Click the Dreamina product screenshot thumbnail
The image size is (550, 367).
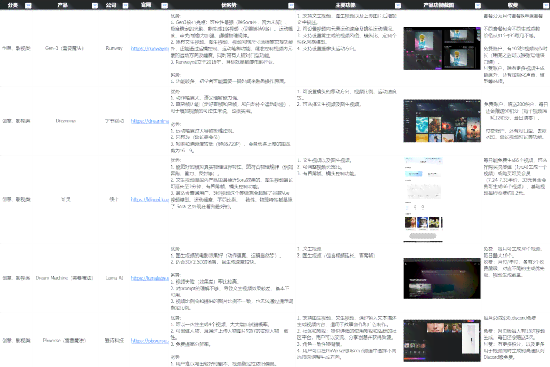(x=442, y=121)
